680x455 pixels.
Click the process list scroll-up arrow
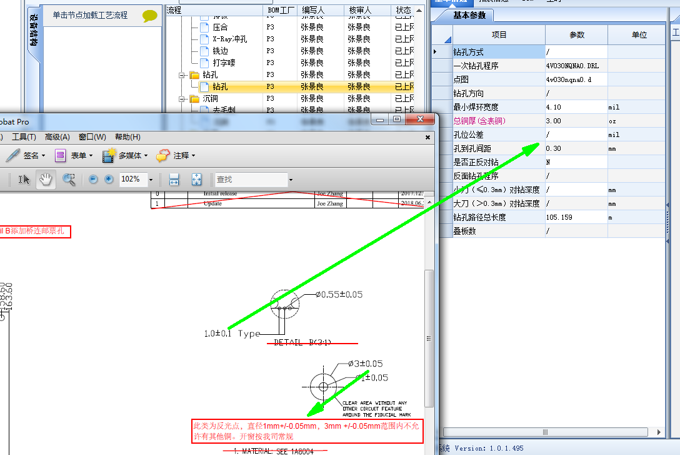(419, 10)
